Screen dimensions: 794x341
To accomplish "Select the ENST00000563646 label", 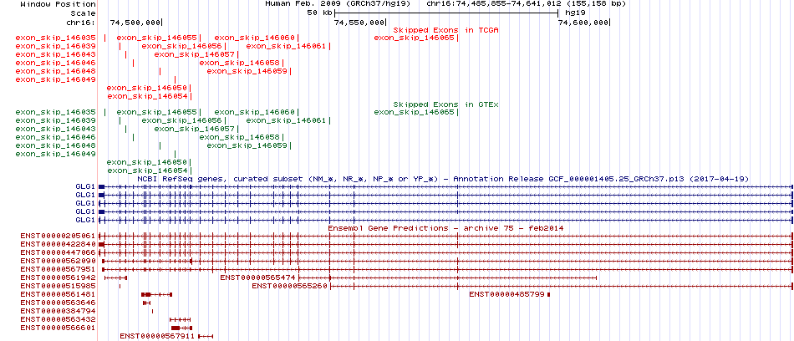I will 58,303.
